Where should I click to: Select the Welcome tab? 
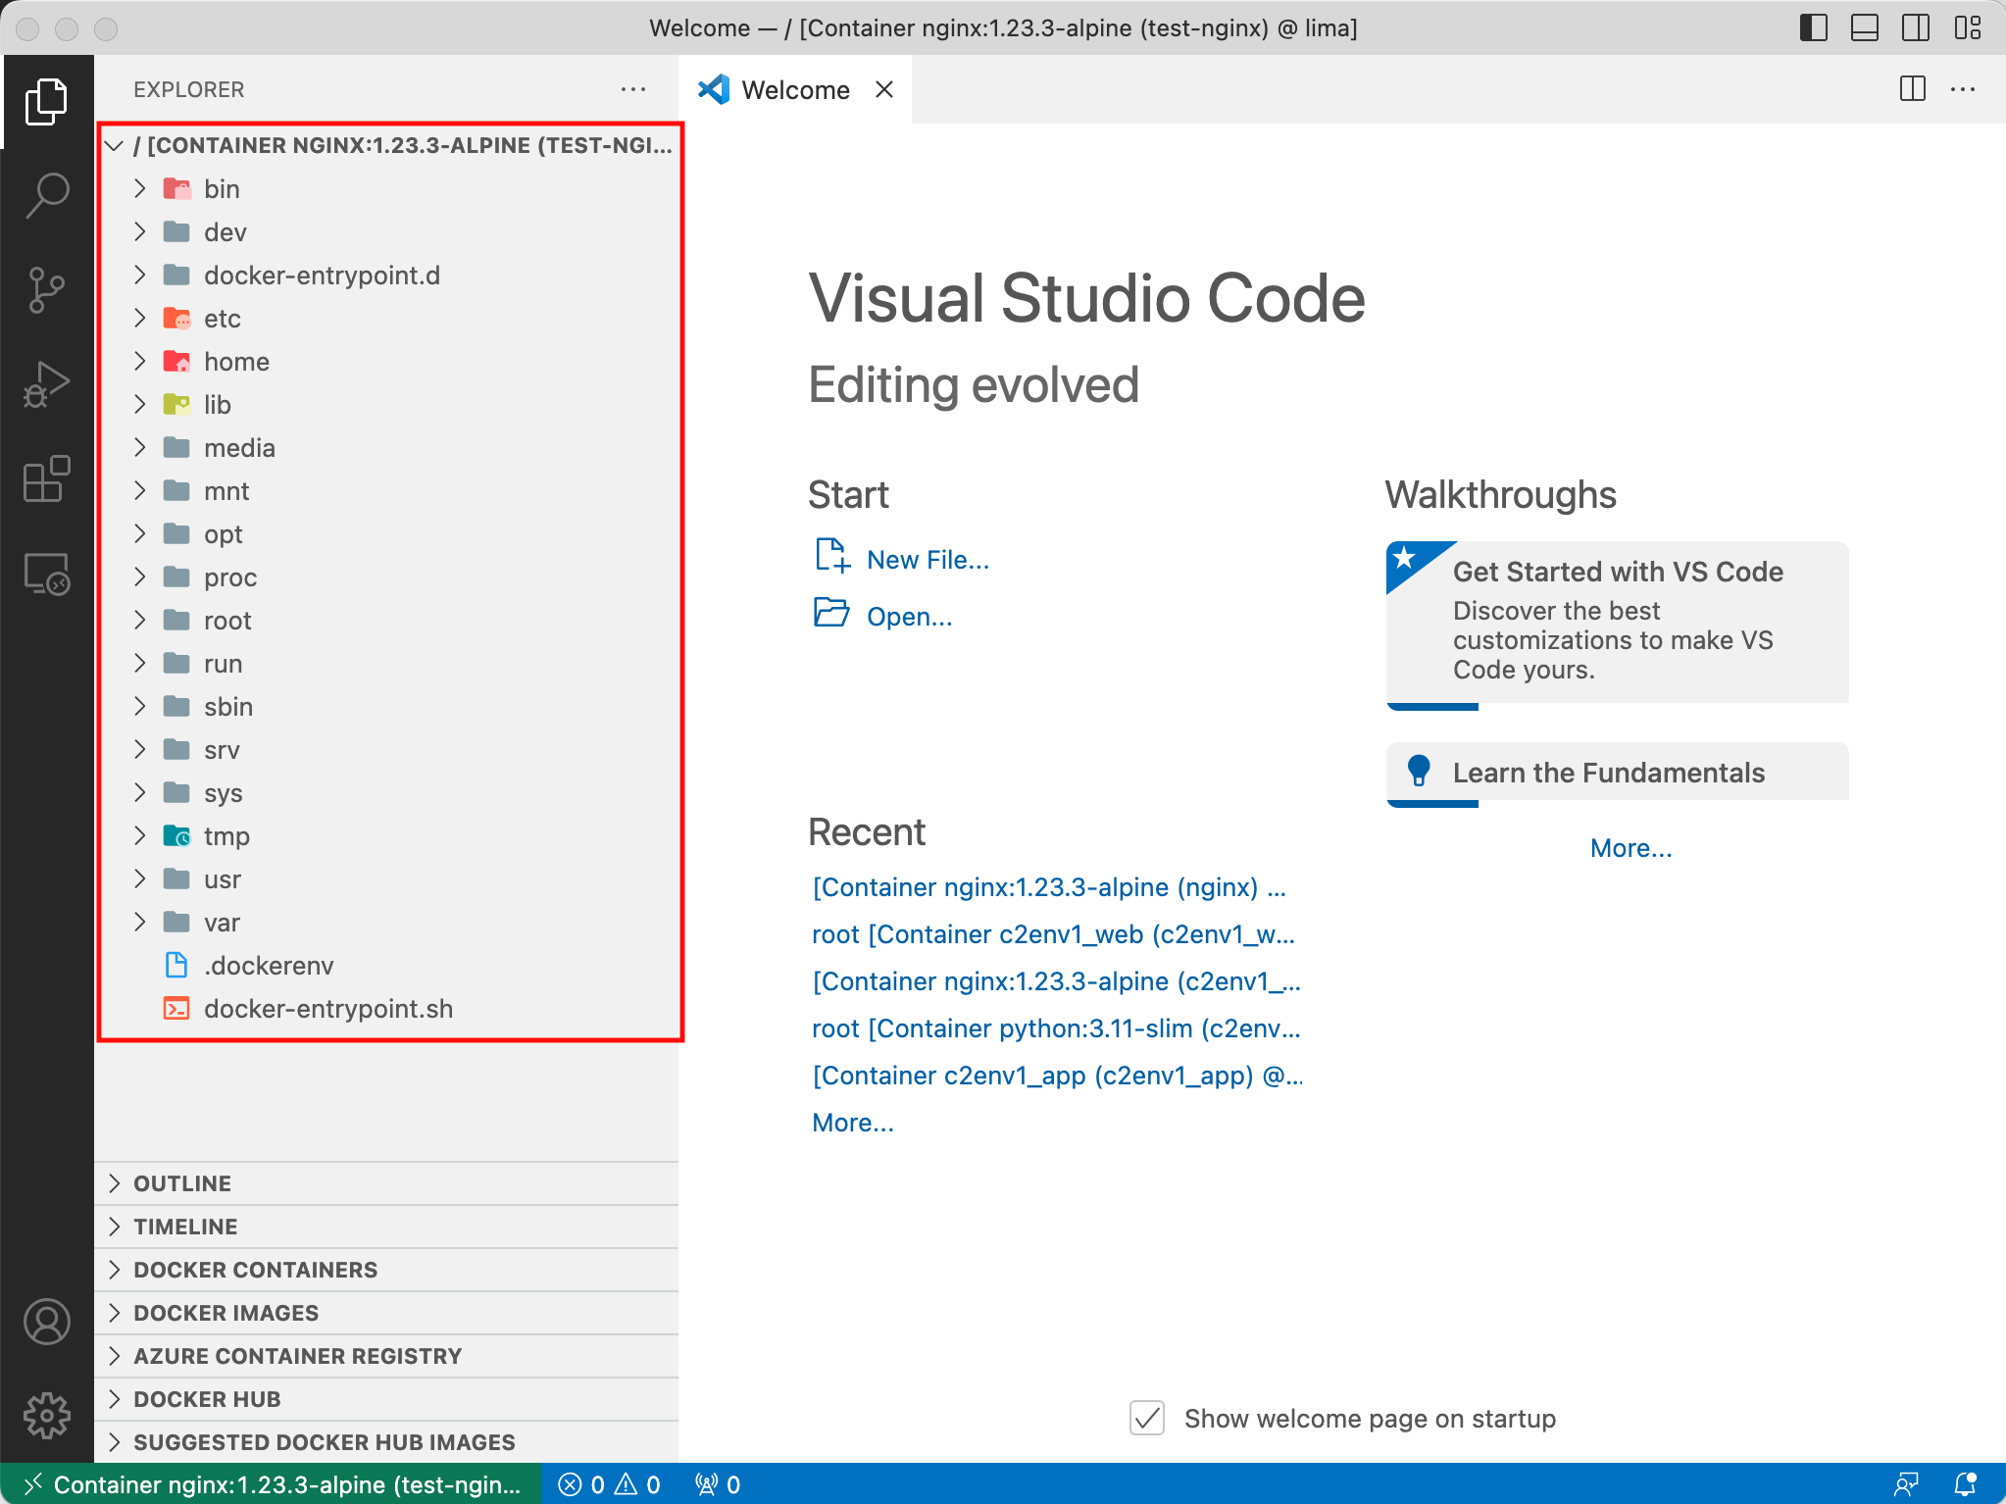point(794,90)
